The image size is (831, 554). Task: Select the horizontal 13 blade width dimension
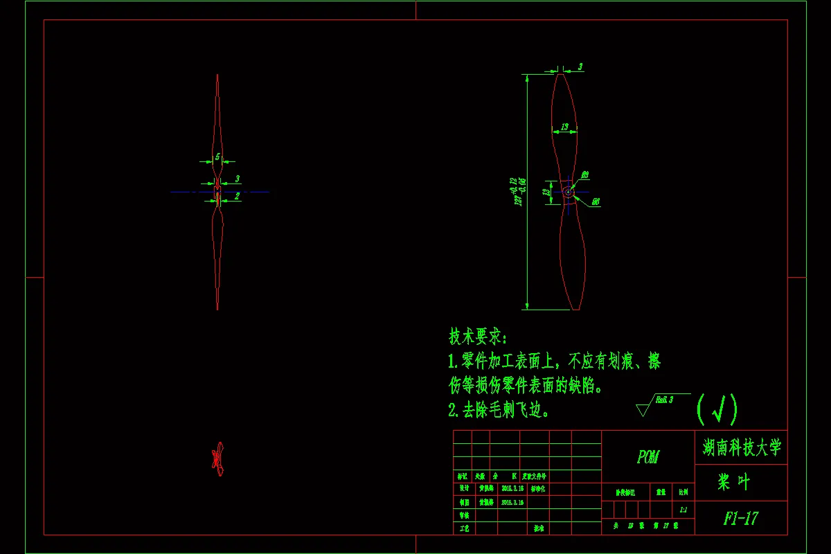(x=565, y=127)
